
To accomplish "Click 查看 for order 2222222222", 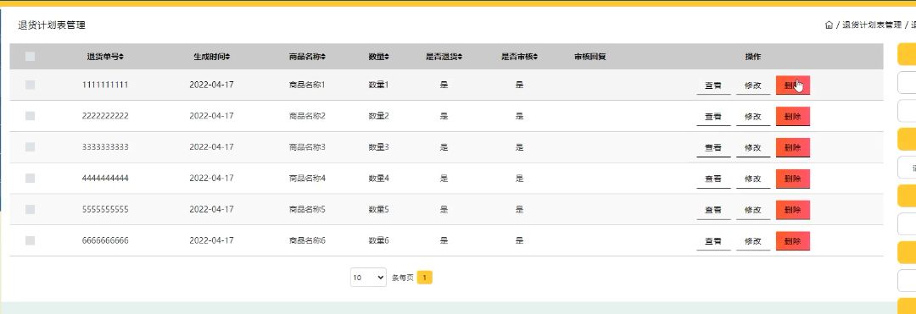I will [x=713, y=117].
